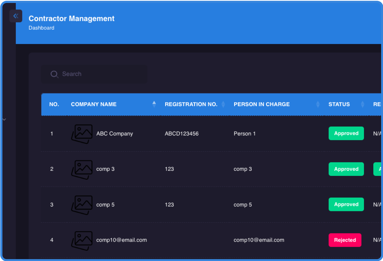This screenshot has height=261, width=383.
Task: Toggle sorting on REGISTRATION NO. column
Action: pos(223,104)
